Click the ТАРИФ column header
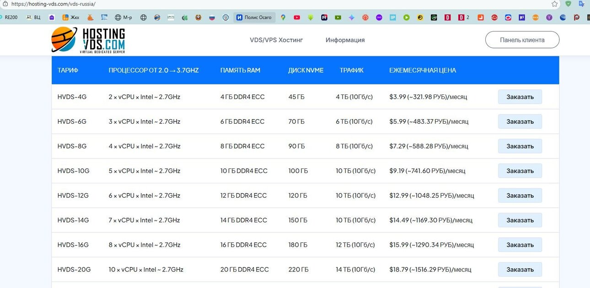590x288 pixels. coord(68,70)
